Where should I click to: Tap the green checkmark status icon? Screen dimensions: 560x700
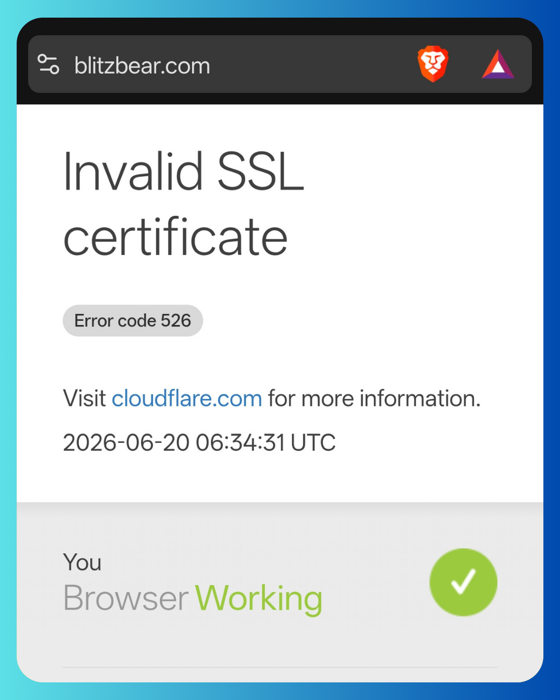pos(463,582)
